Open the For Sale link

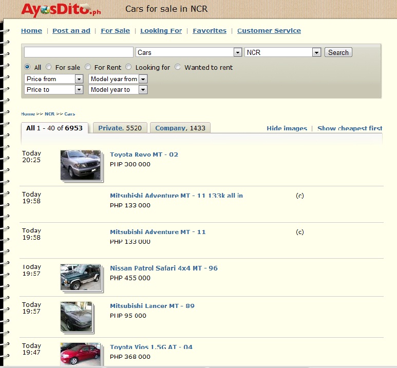pos(115,31)
